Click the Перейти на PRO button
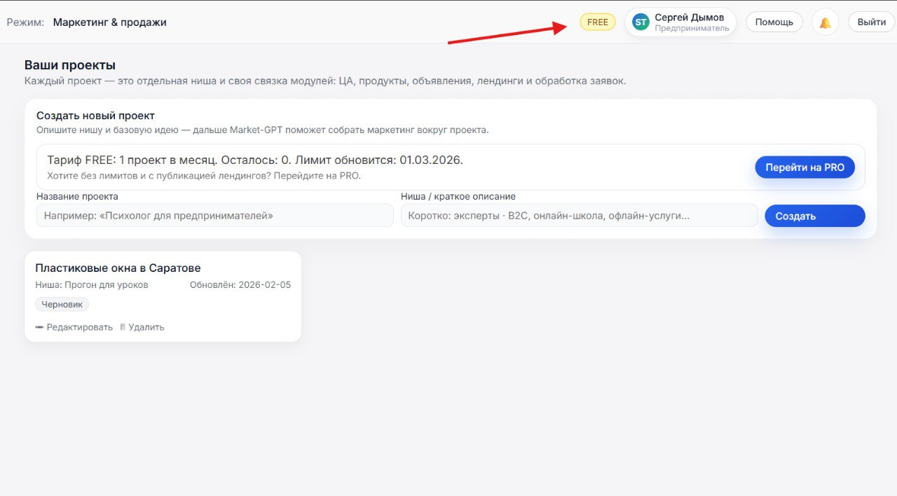The width and height of the screenshot is (897, 496). coord(804,167)
